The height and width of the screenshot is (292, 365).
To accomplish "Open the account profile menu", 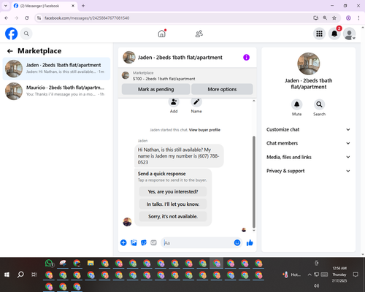I will tap(350, 34).
